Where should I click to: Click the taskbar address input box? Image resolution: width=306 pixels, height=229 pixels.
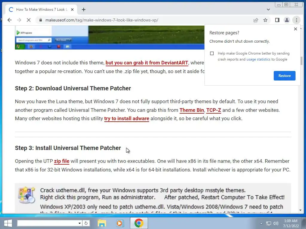pos(48,223)
